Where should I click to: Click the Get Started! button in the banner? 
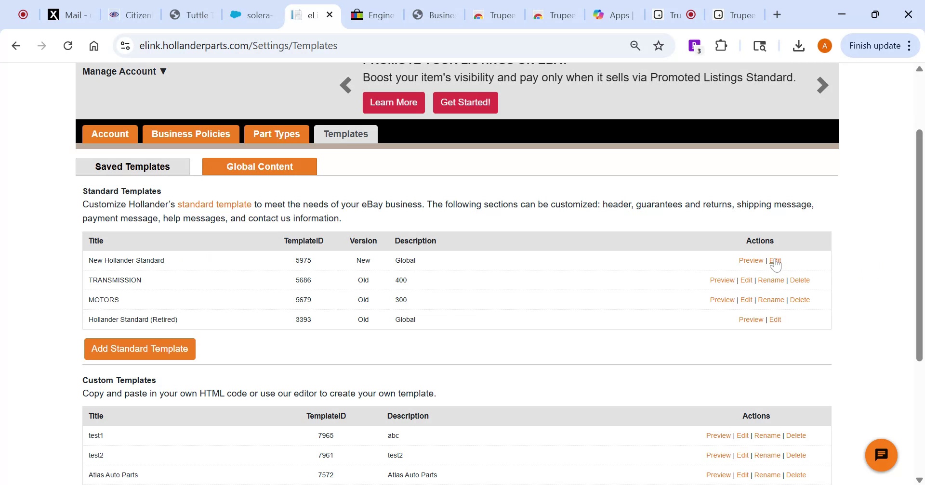point(465,102)
